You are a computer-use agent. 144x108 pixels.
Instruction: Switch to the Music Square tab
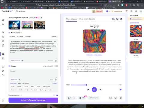[87, 19]
